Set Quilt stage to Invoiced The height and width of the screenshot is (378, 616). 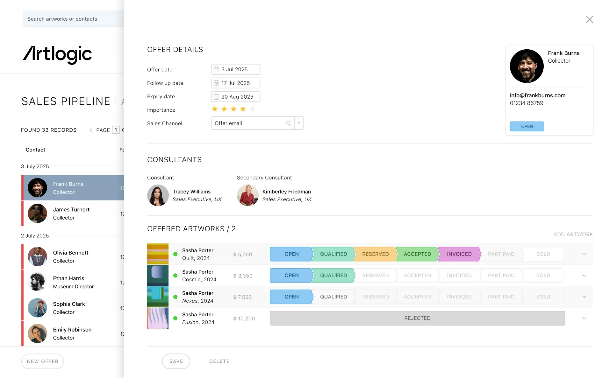459,254
